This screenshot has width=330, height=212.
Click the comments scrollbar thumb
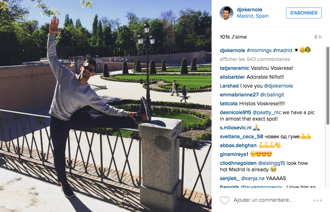pos(328,85)
